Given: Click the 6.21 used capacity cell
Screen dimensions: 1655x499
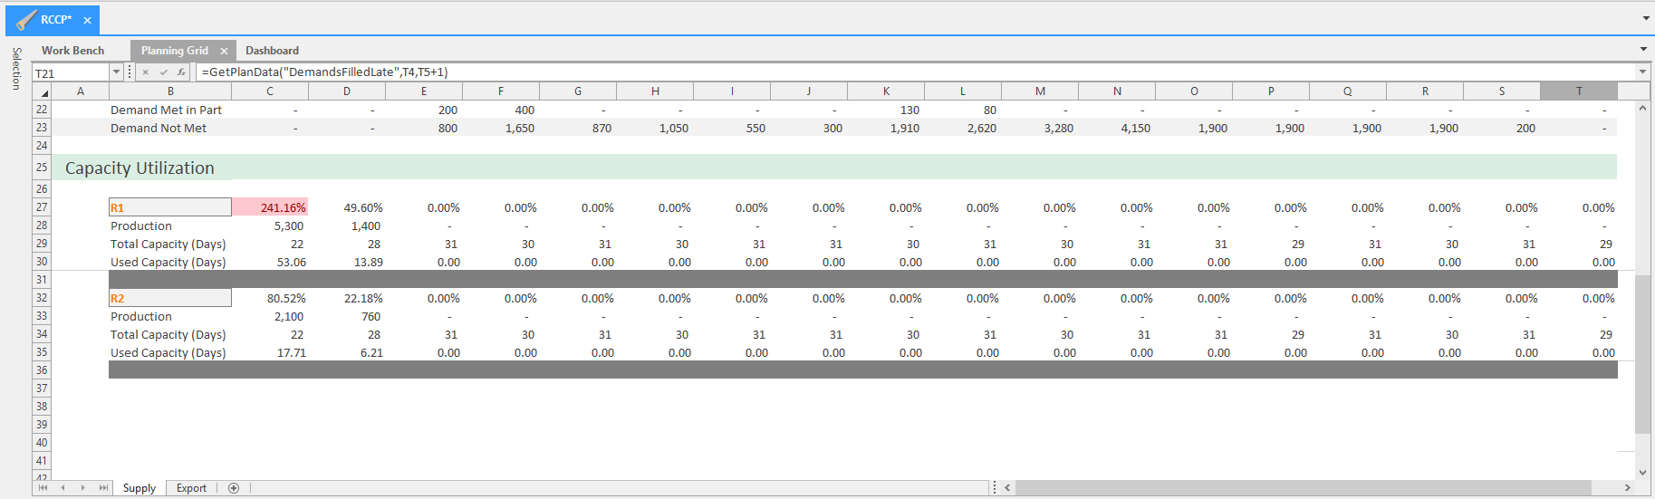Looking at the screenshot, I should pos(347,352).
